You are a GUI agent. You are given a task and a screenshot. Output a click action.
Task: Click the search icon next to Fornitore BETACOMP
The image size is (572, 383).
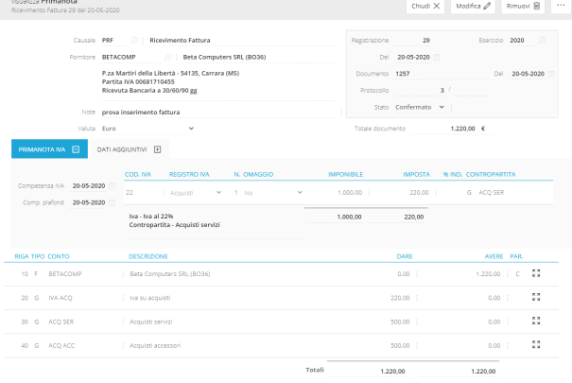click(x=167, y=57)
